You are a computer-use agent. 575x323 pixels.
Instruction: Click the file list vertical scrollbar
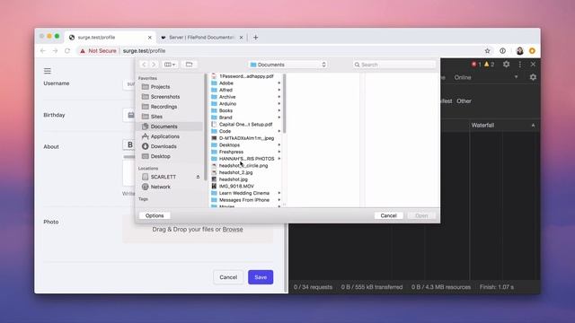pyautogui.click(x=284, y=104)
